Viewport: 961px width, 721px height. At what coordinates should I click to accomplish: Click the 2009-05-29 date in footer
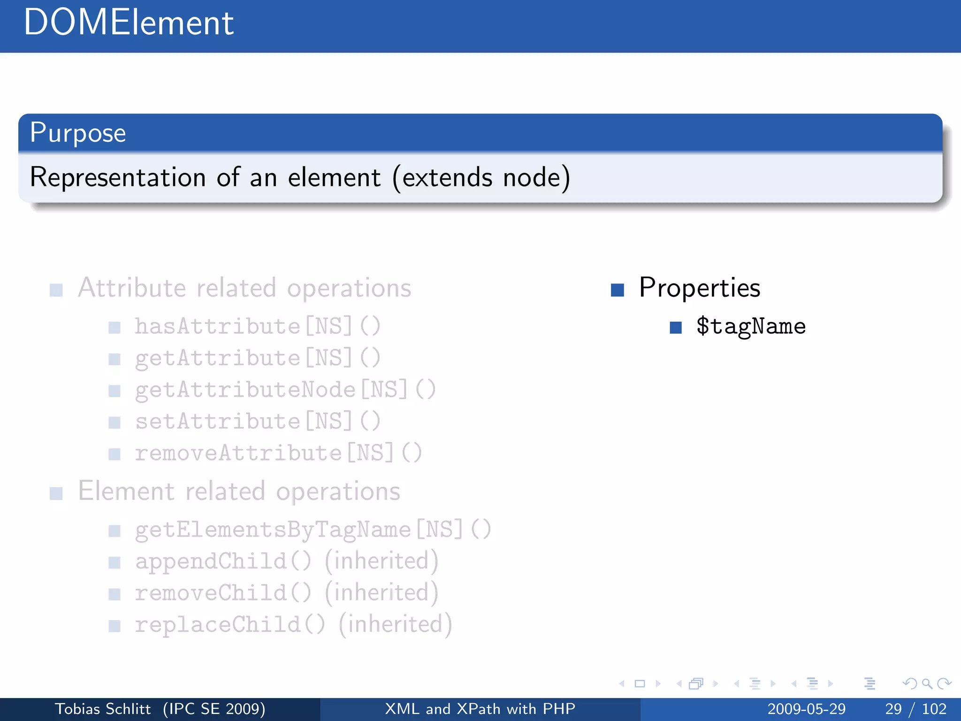[806, 709]
